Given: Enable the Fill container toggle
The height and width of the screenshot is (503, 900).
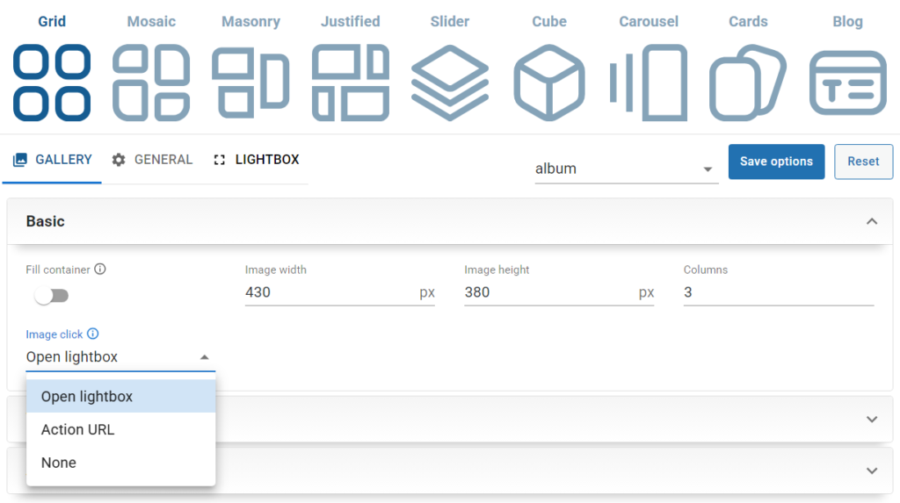Looking at the screenshot, I should [51, 296].
